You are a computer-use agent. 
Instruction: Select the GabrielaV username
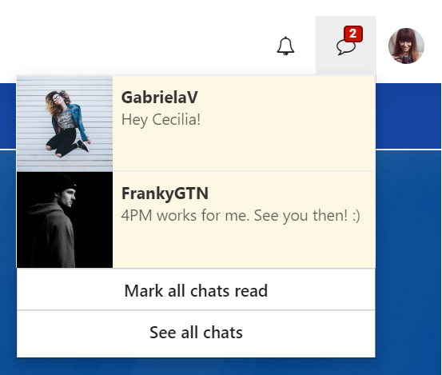click(160, 98)
